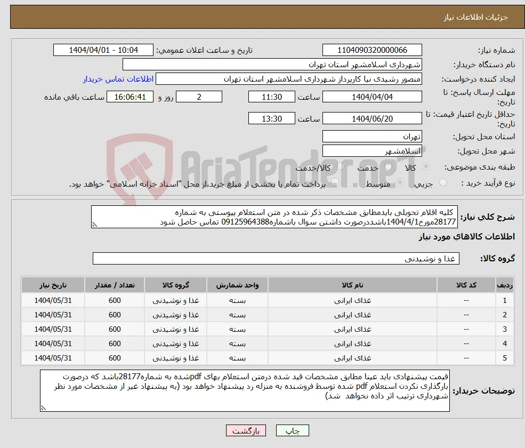
Task: Click the resize handle of buyer notes box
Action: pos(43,408)
